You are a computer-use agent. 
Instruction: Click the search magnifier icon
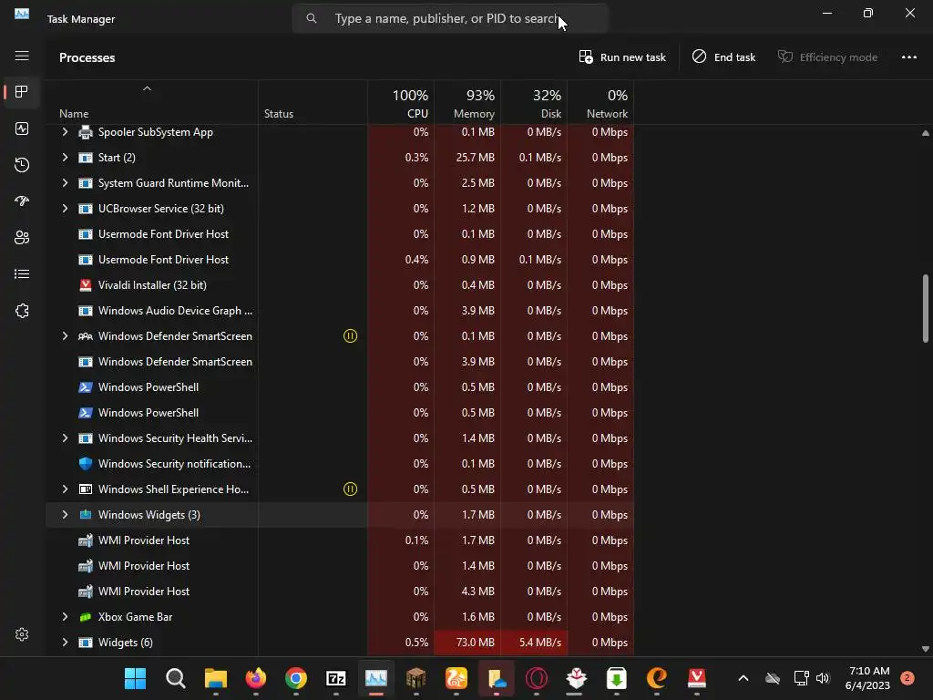(x=312, y=18)
